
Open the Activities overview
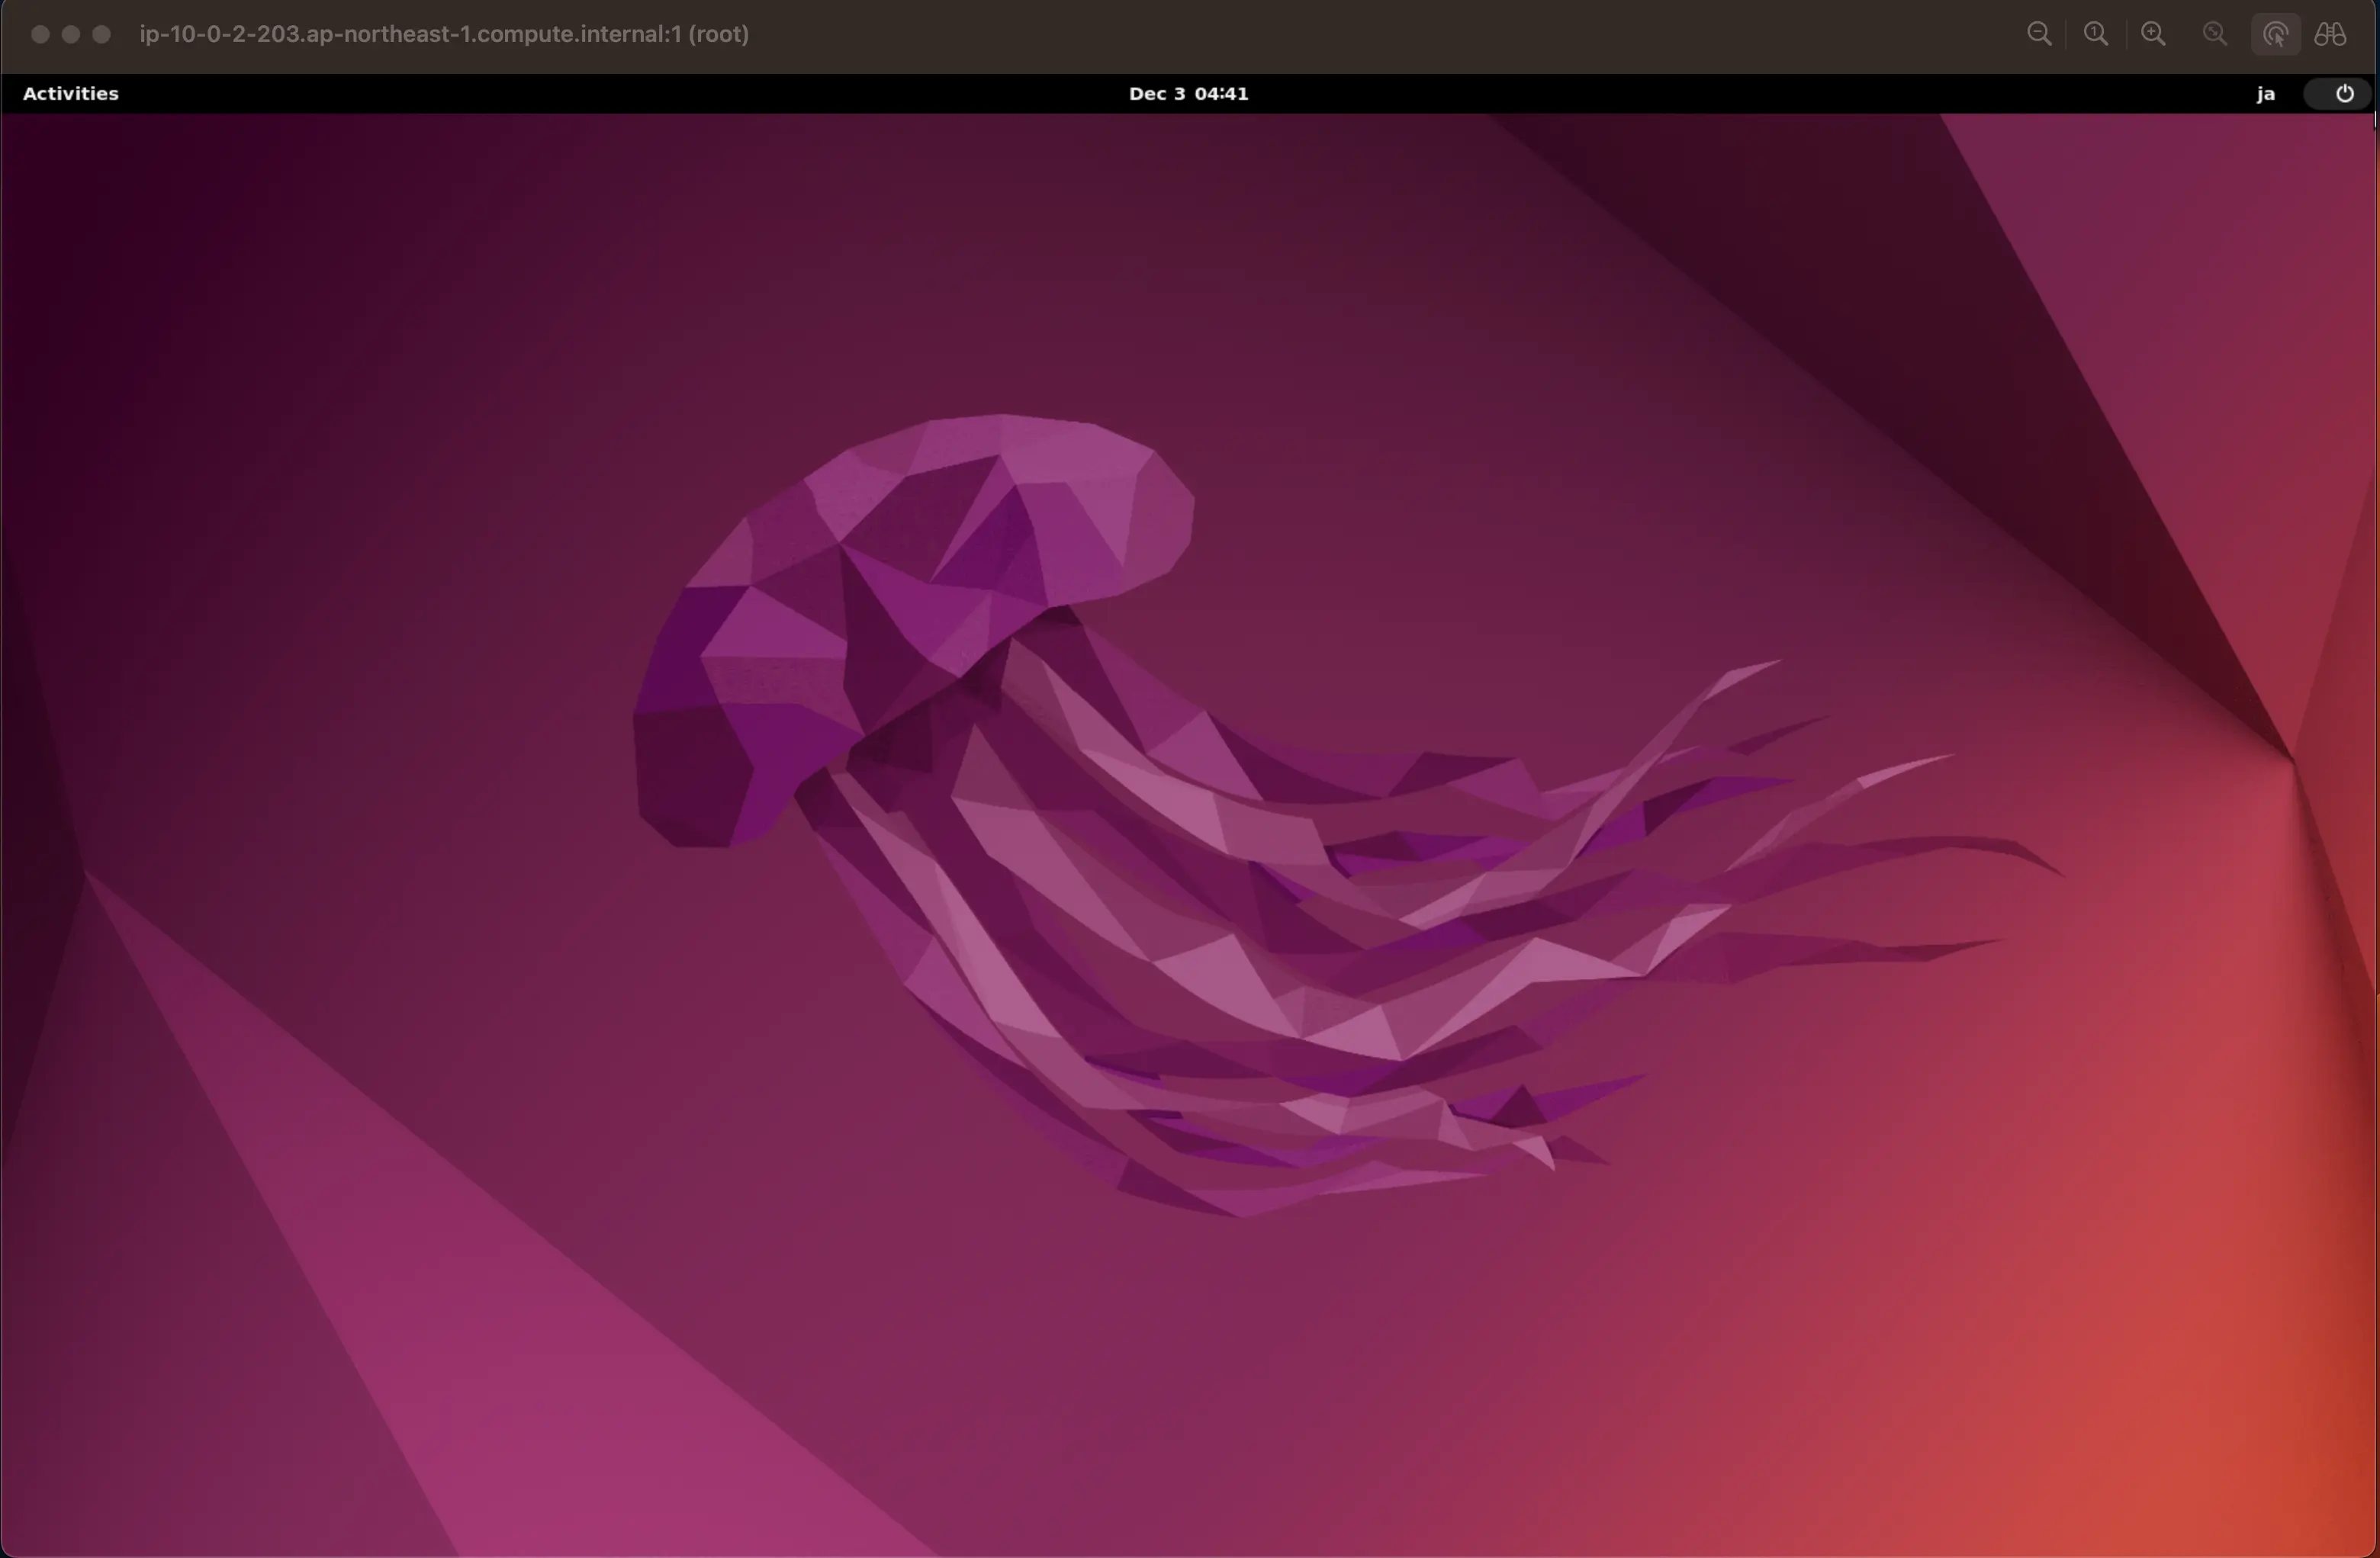point(70,93)
